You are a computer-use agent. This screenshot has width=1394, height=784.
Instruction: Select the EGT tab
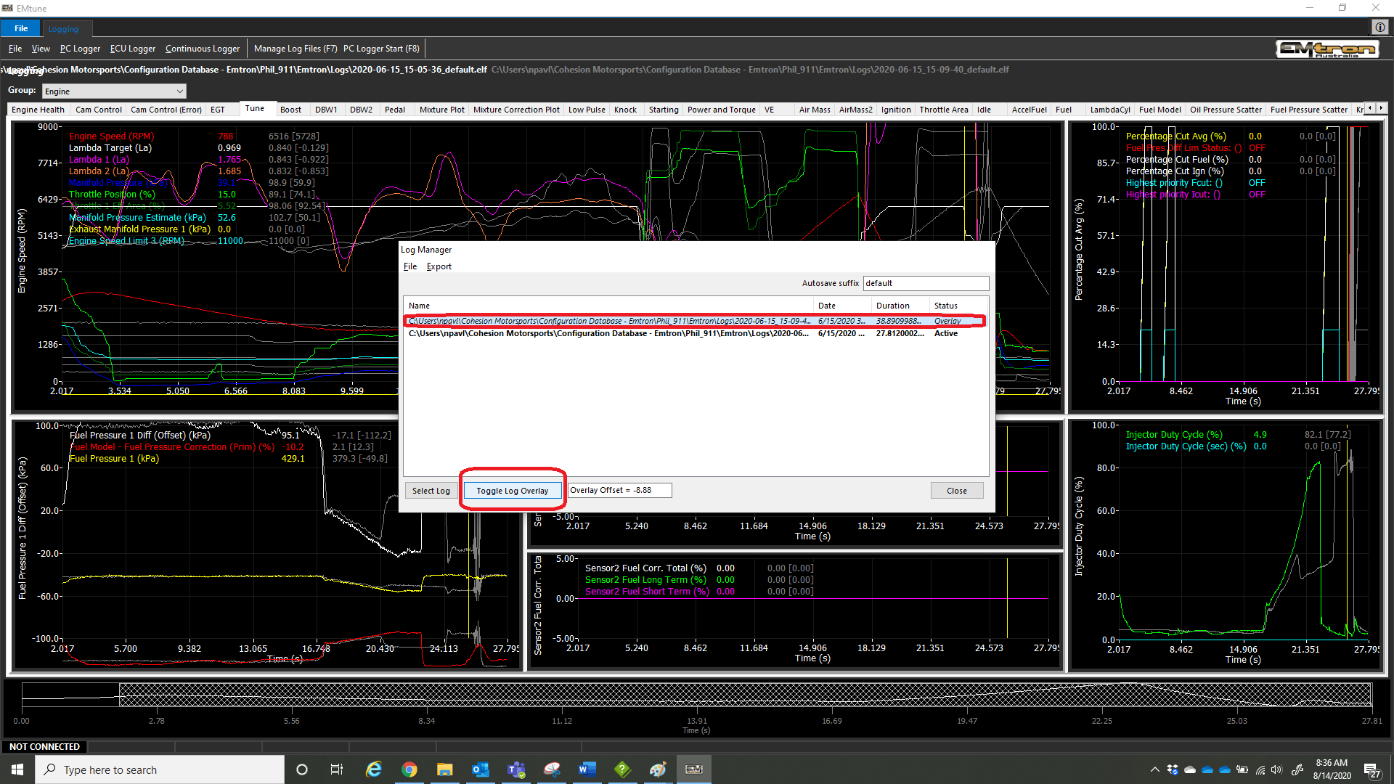coord(218,110)
